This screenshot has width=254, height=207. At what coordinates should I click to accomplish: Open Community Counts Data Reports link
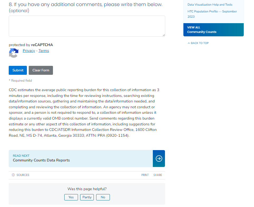coord(41,160)
